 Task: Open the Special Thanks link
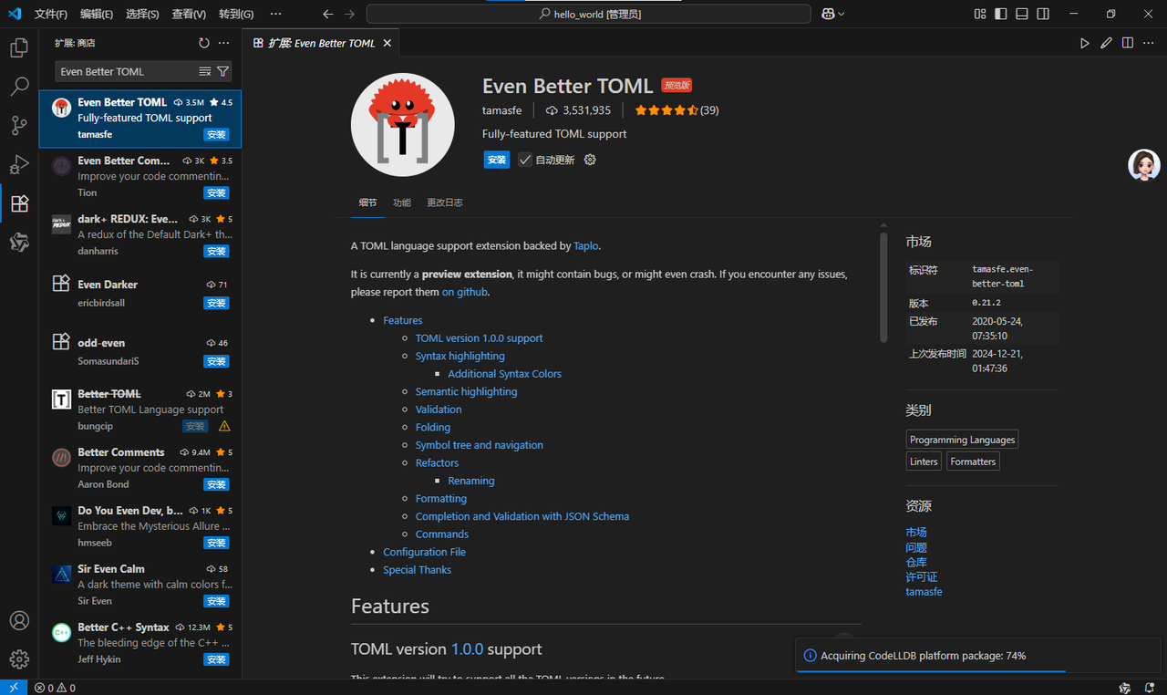pos(417,570)
